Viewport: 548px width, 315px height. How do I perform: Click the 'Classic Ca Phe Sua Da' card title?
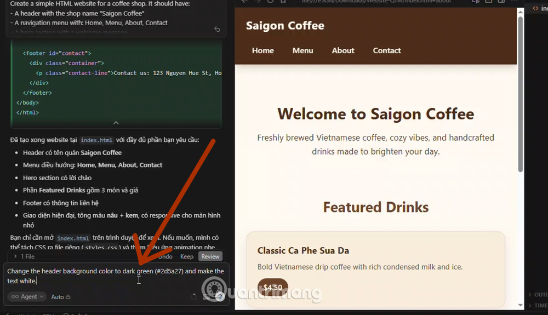click(x=303, y=250)
